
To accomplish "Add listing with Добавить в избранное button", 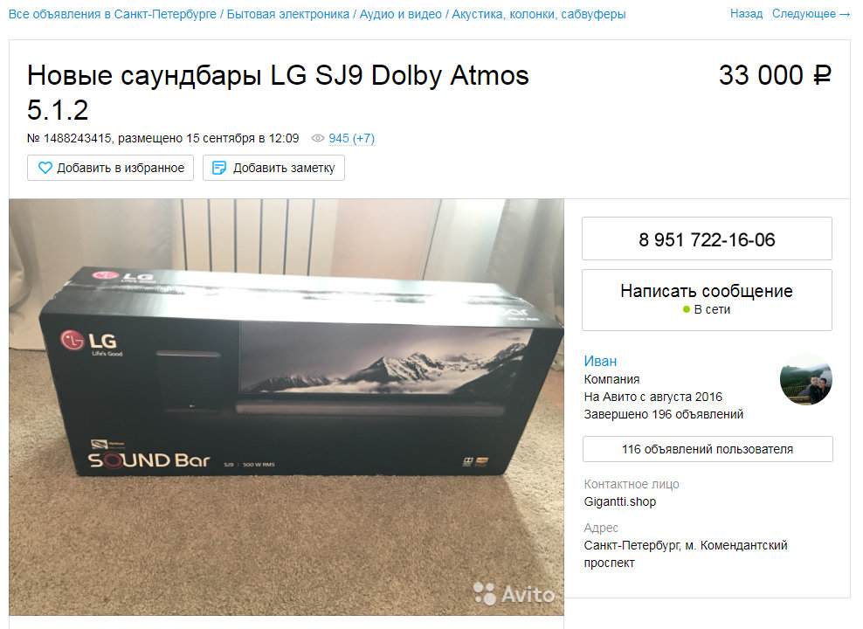I will pos(111,168).
